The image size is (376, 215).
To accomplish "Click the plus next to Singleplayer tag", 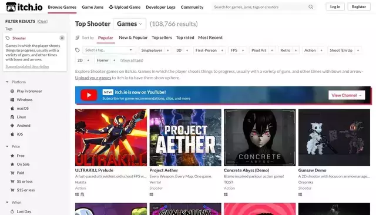I will point(168,50).
